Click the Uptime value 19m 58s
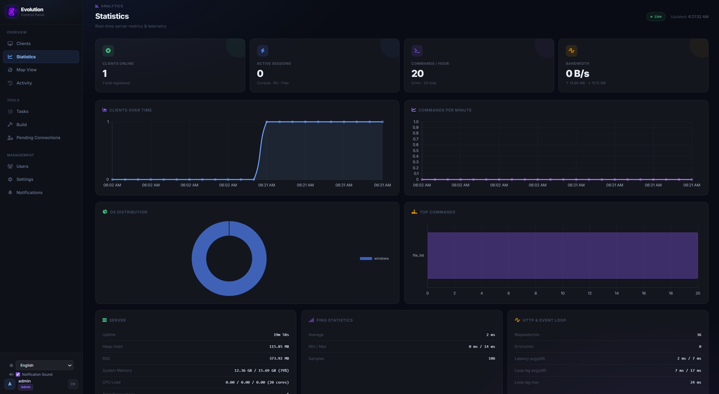719x394 pixels. pyautogui.click(x=281, y=335)
